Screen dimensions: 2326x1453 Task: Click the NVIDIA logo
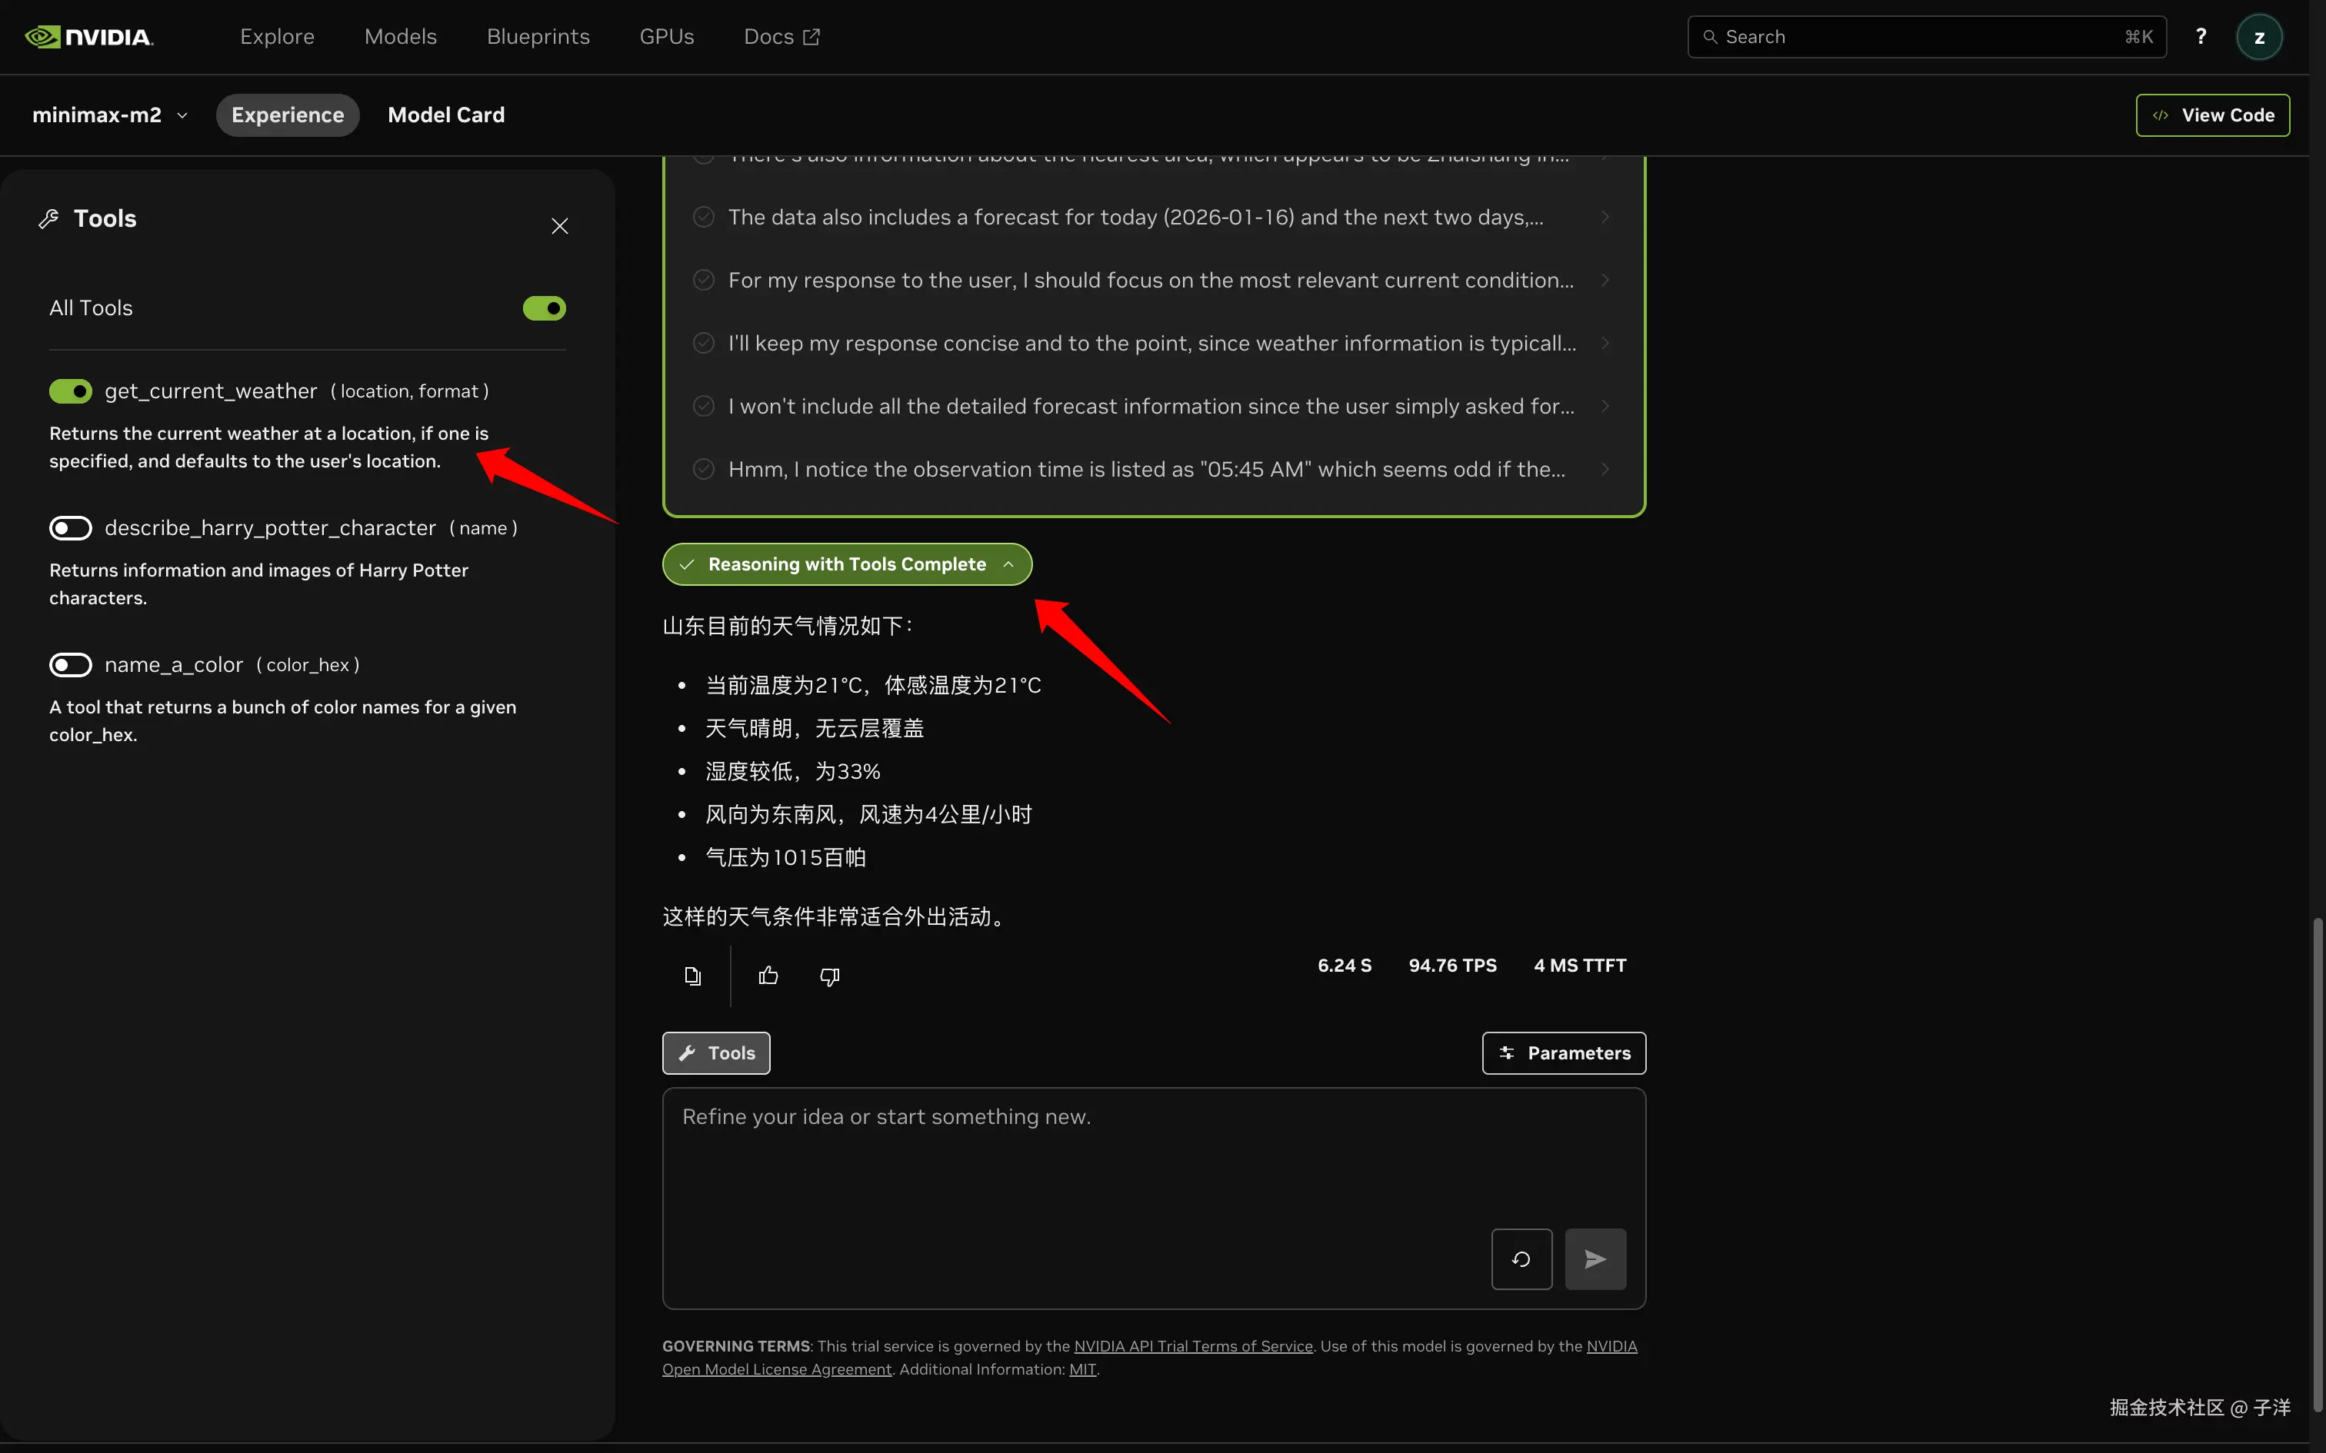click(88, 37)
